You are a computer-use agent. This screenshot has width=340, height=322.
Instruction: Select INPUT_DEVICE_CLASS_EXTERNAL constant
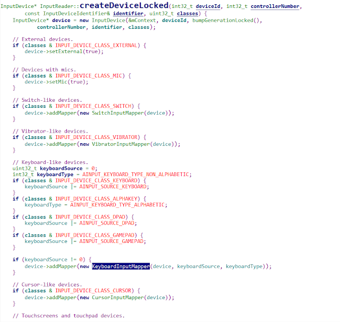pyautogui.click(x=96, y=46)
